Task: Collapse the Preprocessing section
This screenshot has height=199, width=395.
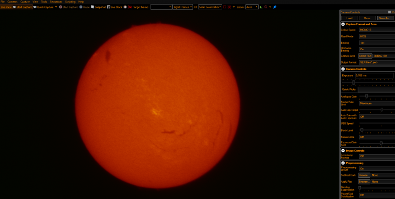Action: coord(343,163)
